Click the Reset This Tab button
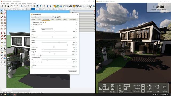The width and height of the screenshot is (171, 96). tap(72, 71)
